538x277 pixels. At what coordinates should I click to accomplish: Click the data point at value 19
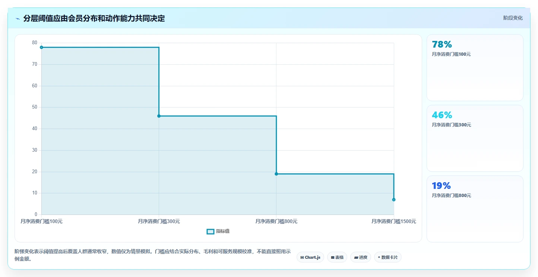tap(276, 174)
